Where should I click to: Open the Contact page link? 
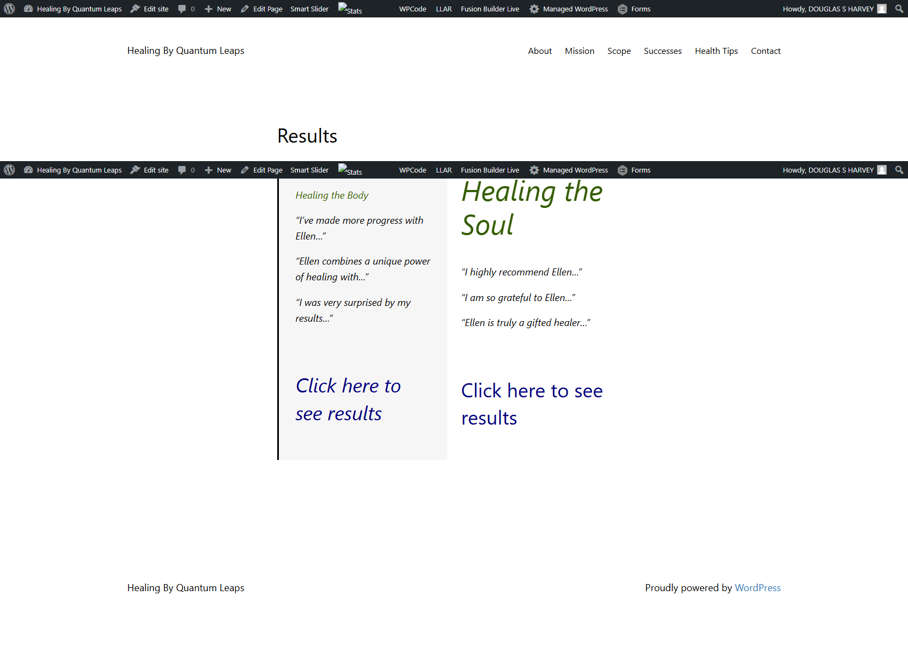pyautogui.click(x=765, y=51)
